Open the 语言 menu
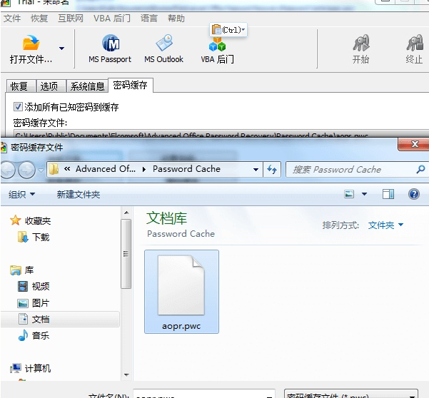 point(149,19)
